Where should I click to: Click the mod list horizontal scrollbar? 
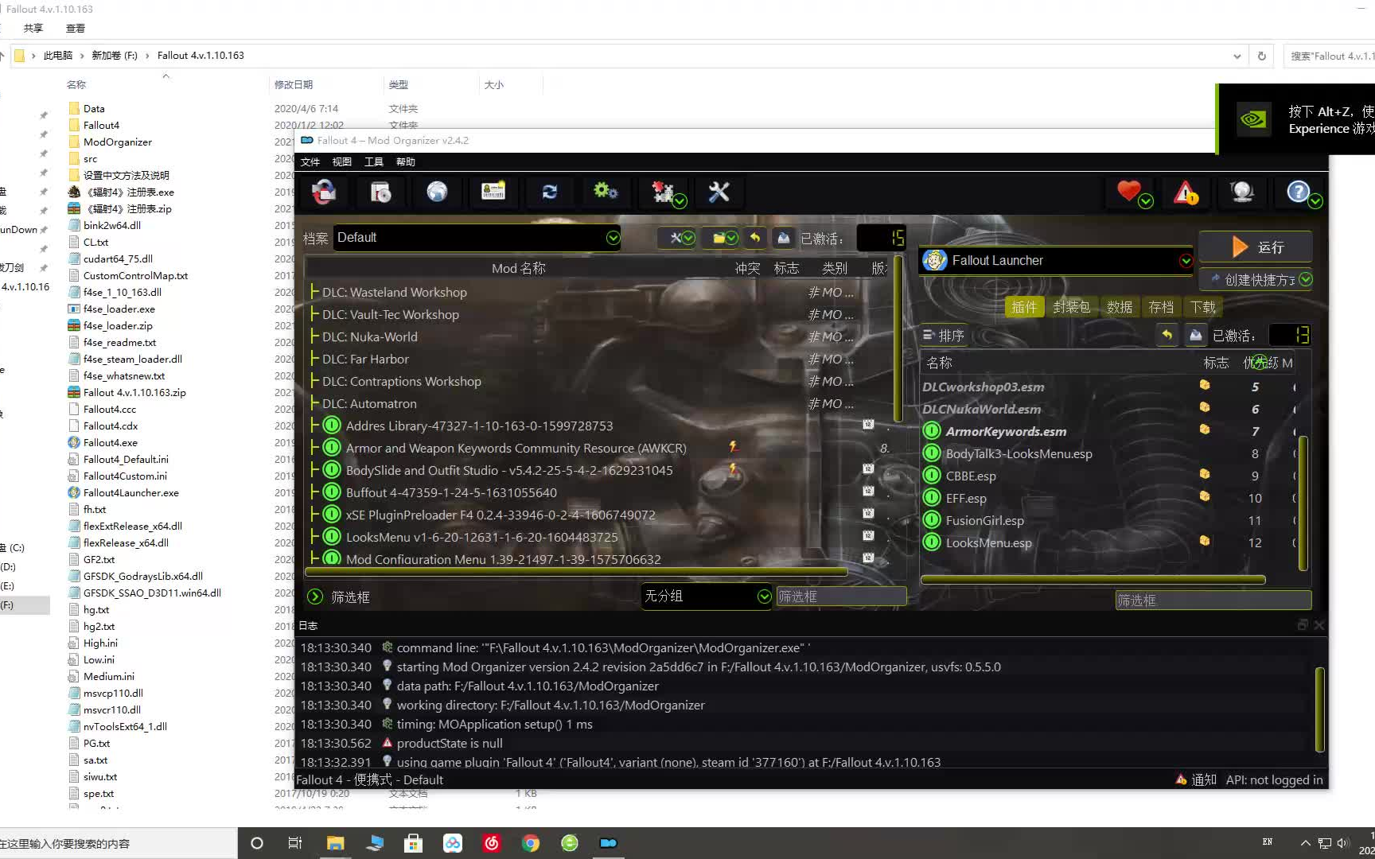(x=576, y=572)
